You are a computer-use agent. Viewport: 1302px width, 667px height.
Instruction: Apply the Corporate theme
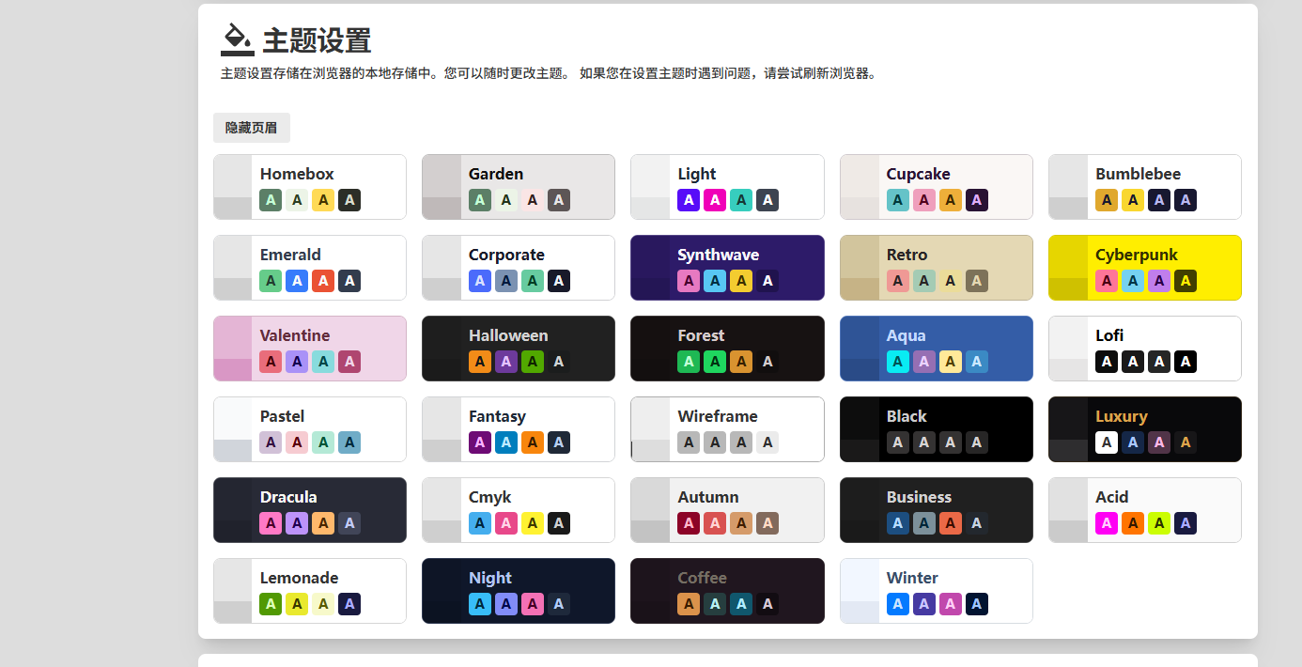click(519, 268)
